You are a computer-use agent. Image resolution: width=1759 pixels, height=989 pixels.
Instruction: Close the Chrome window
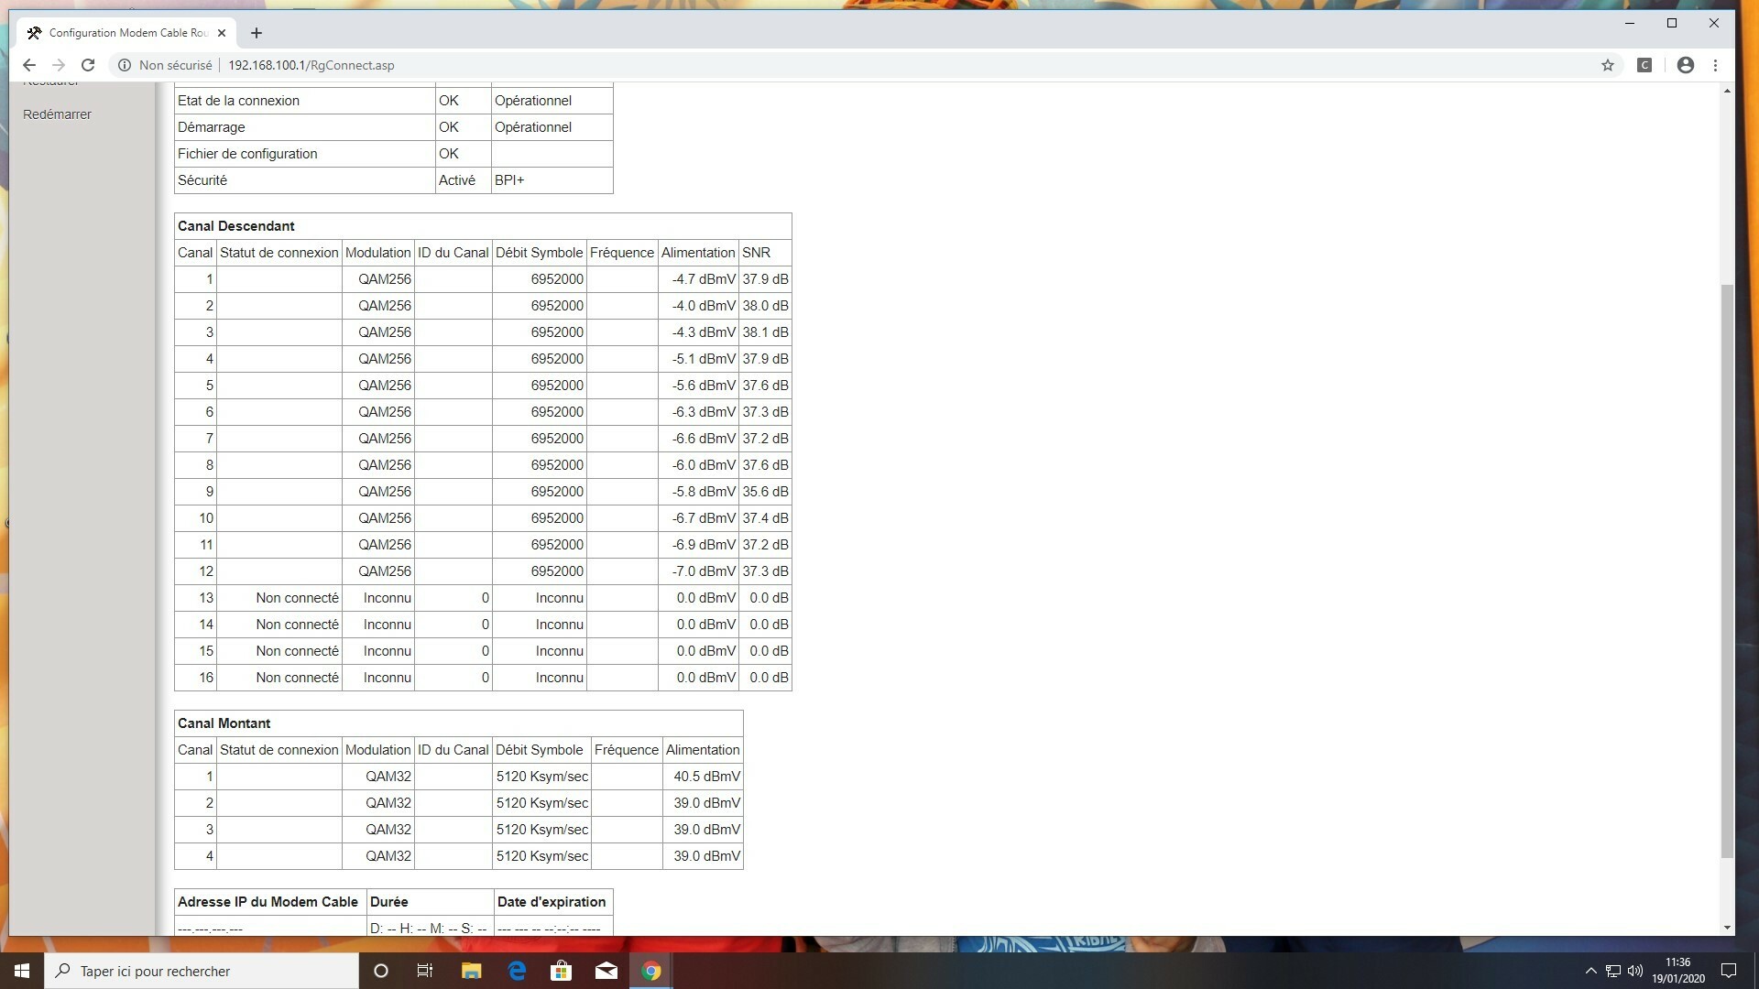(1714, 24)
